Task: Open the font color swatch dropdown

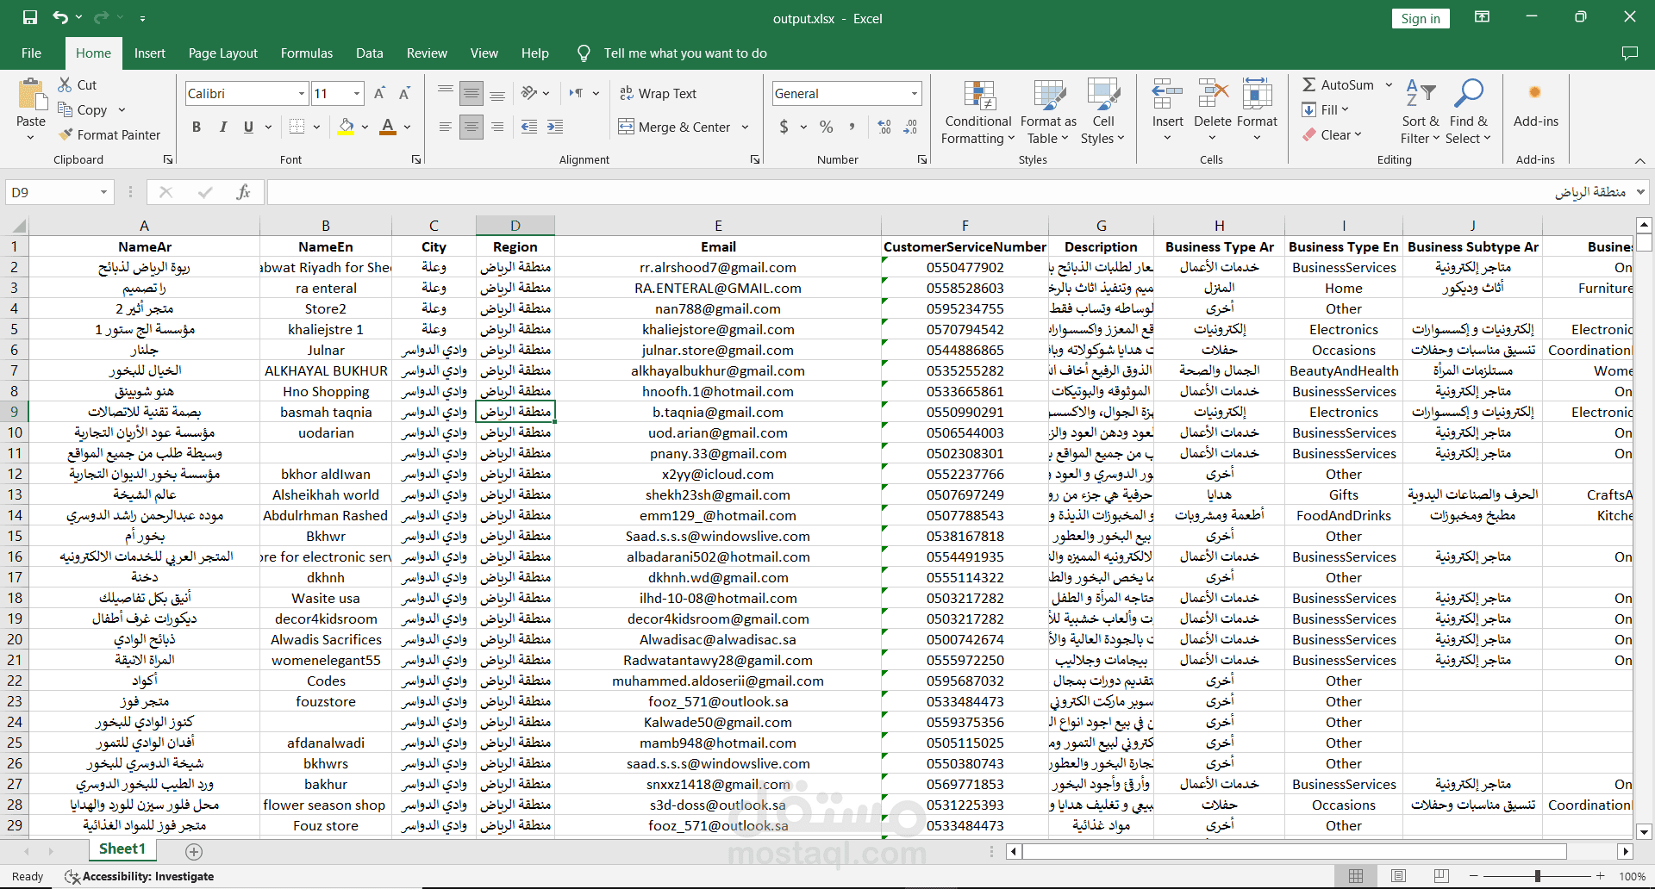Action: click(x=408, y=127)
